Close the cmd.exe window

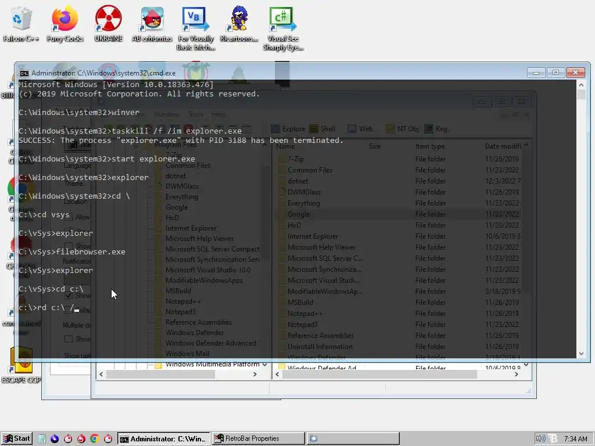click(x=576, y=73)
